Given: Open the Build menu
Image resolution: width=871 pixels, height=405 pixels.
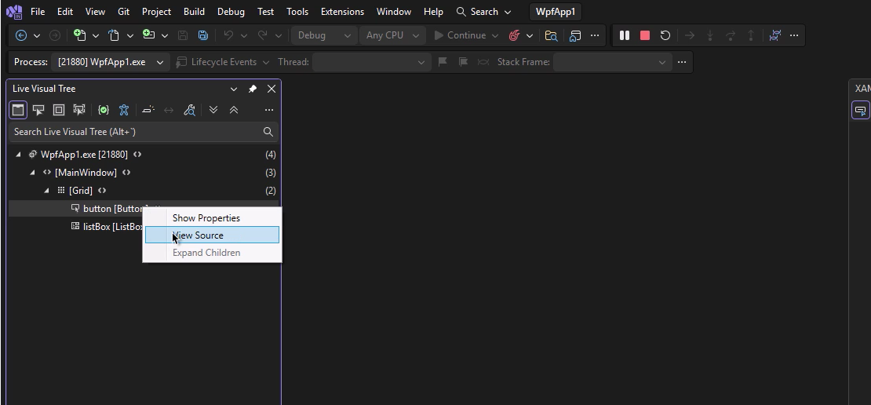Looking at the screenshot, I should click(x=194, y=12).
